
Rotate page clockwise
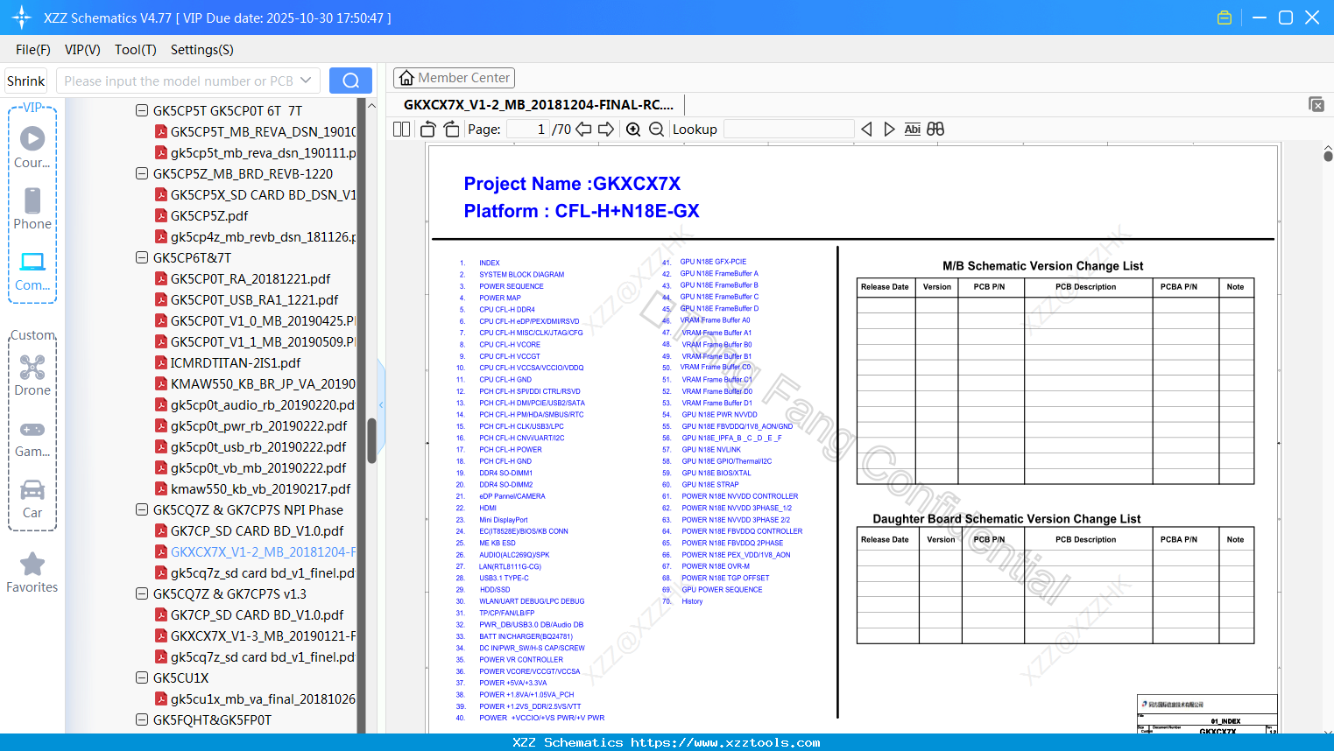[451, 129]
